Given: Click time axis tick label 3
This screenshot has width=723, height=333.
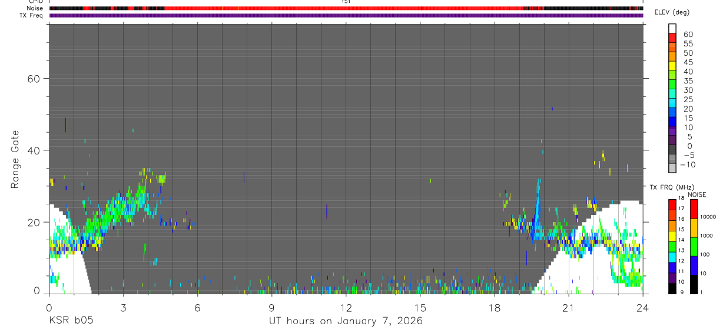Looking at the screenshot, I should 123,307.
